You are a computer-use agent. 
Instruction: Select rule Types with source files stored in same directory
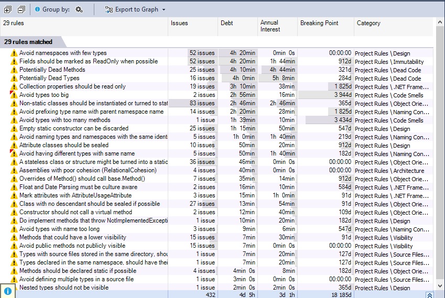click(x=93, y=254)
